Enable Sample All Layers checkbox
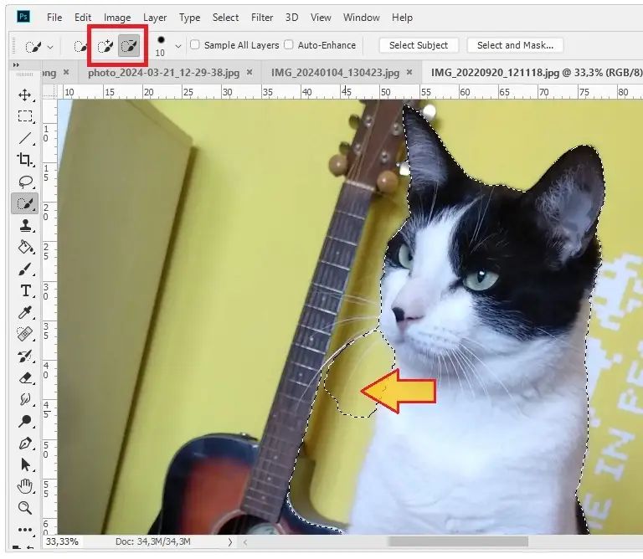Image resolution: width=643 pixels, height=559 pixels. click(x=195, y=44)
